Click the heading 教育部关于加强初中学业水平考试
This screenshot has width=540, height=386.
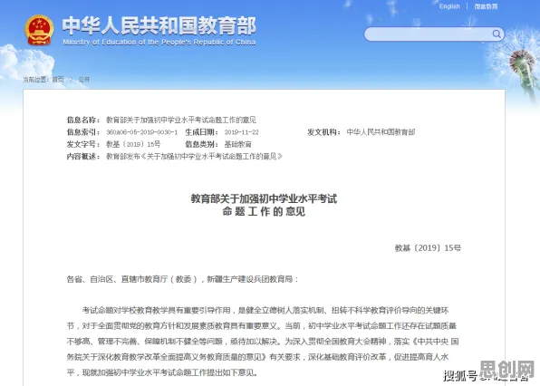click(264, 198)
